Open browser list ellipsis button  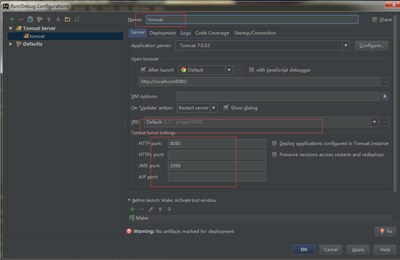[x=239, y=70]
